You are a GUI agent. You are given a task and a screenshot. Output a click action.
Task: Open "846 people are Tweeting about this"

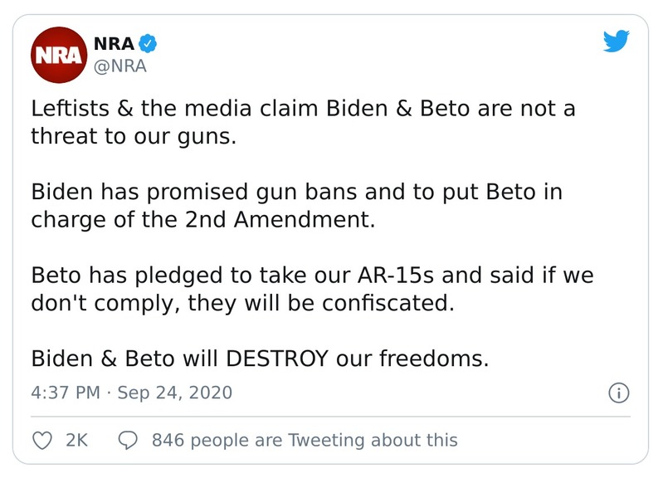point(305,440)
